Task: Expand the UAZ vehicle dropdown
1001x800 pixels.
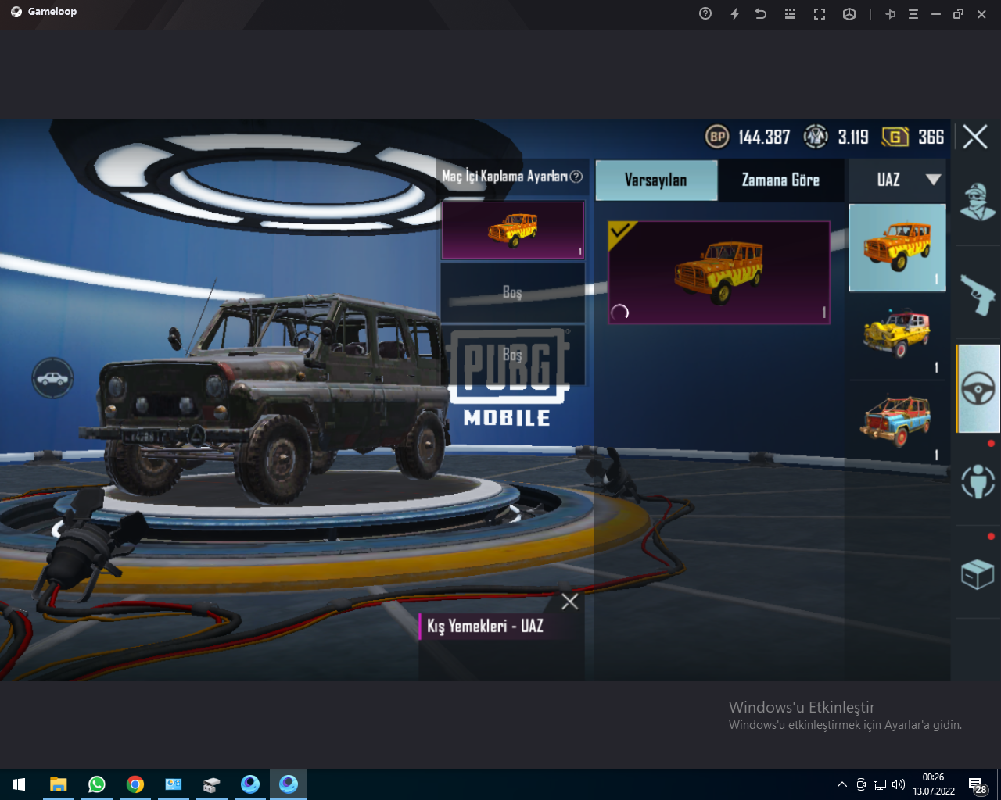Action: click(x=898, y=180)
